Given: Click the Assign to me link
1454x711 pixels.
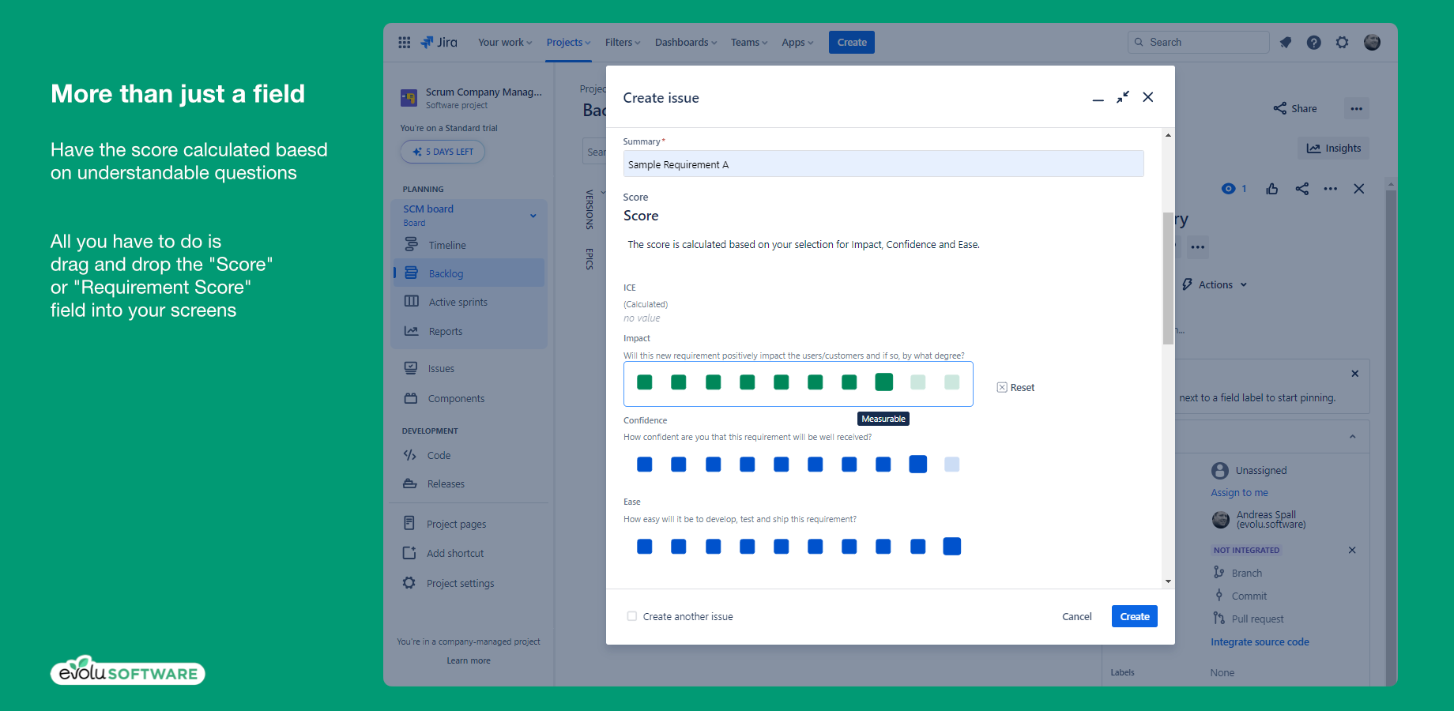Looking at the screenshot, I should (x=1239, y=493).
